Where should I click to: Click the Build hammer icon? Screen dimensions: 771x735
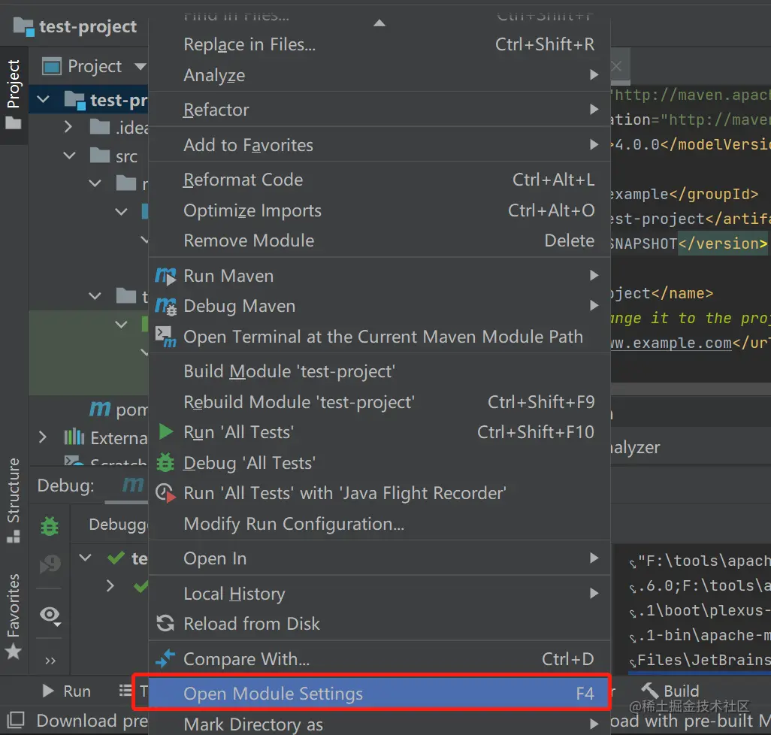(650, 690)
